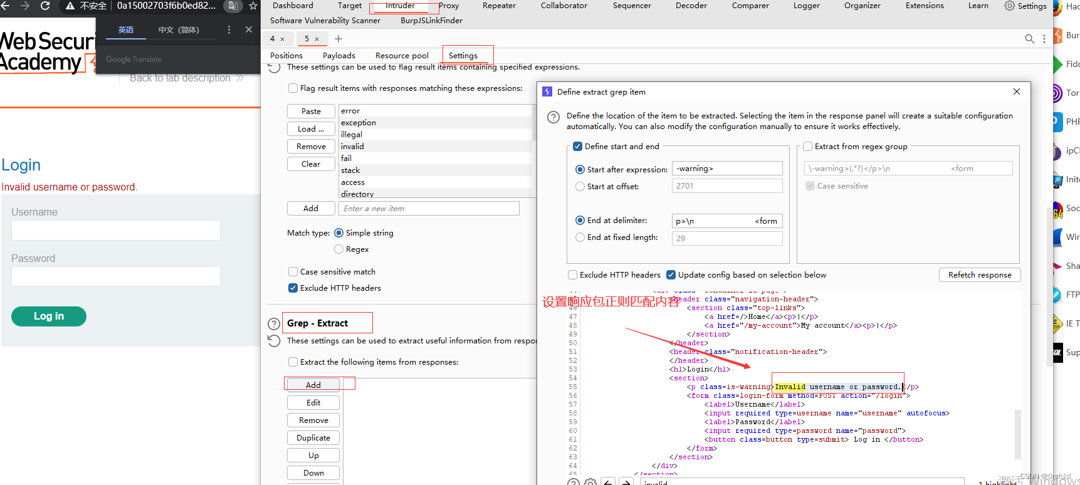Screen dimensions: 1080x485
Task: Switch to the Proxy tab
Action: pyautogui.click(x=449, y=6)
